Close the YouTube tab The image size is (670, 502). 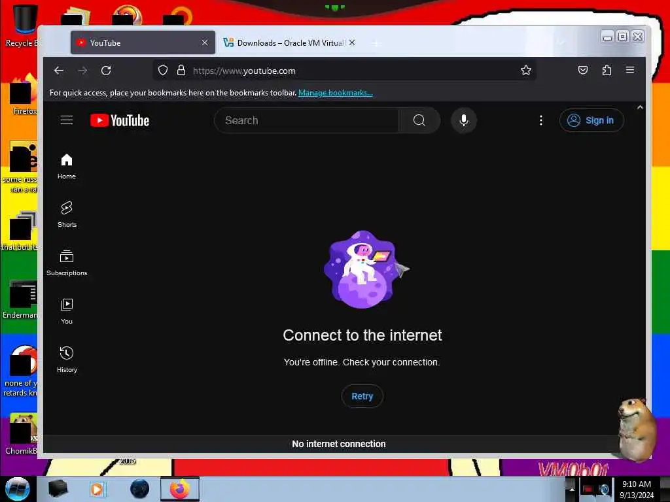pos(205,42)
